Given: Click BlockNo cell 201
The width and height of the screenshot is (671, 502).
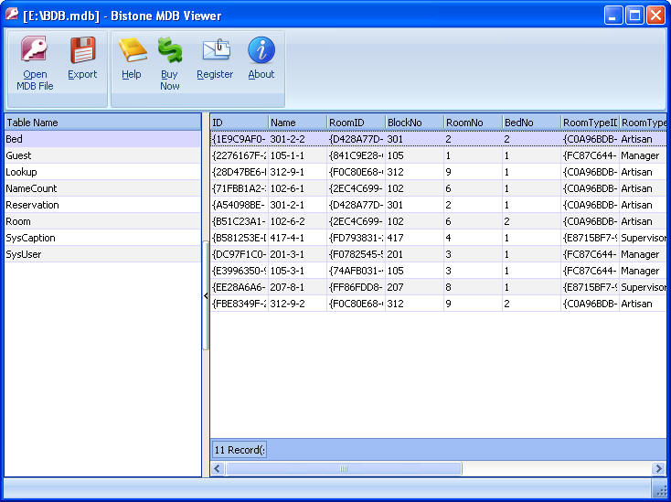Looking at the screenshot, I should pos(415,254).
